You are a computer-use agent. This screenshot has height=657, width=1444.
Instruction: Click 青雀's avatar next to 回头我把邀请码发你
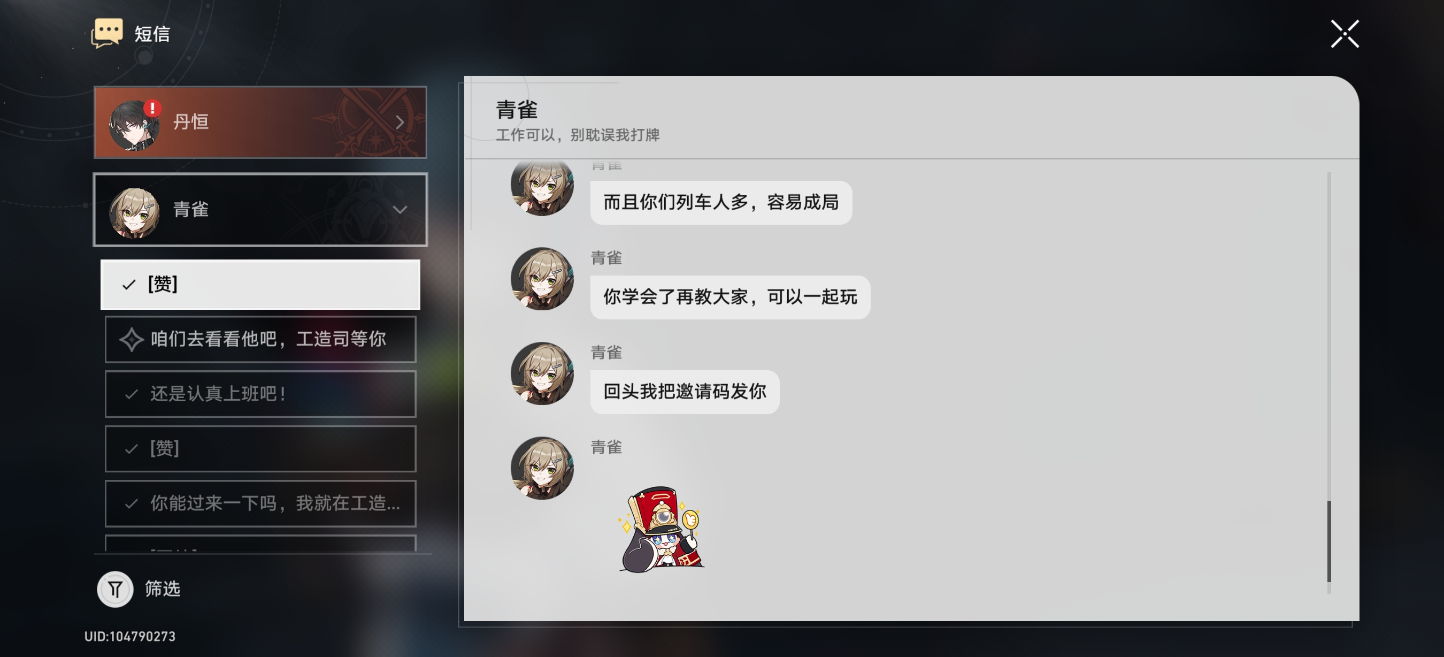[542, 373]
